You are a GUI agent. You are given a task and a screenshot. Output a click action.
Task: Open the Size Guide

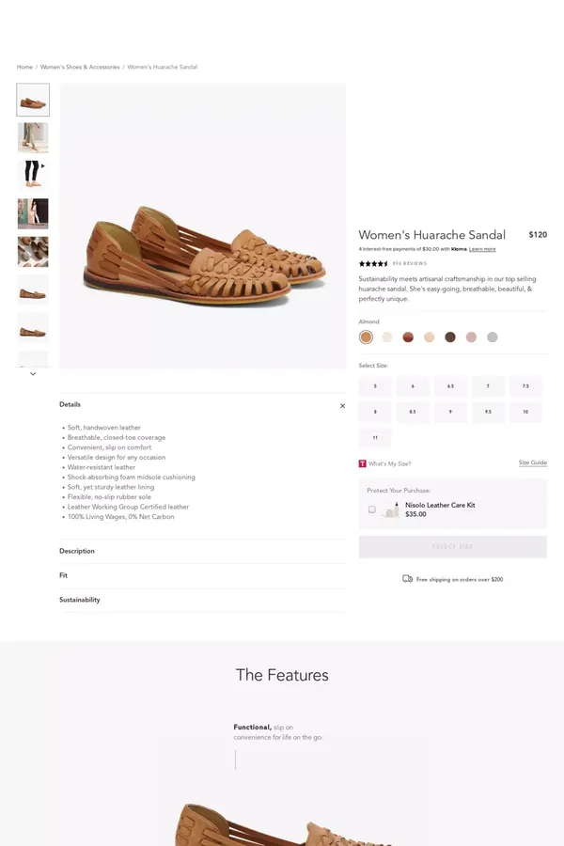[532, 462]
